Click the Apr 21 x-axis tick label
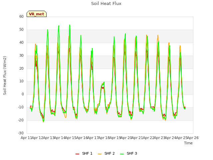The height and width of the screenshot is (160, 213). [x=137, y=138]
